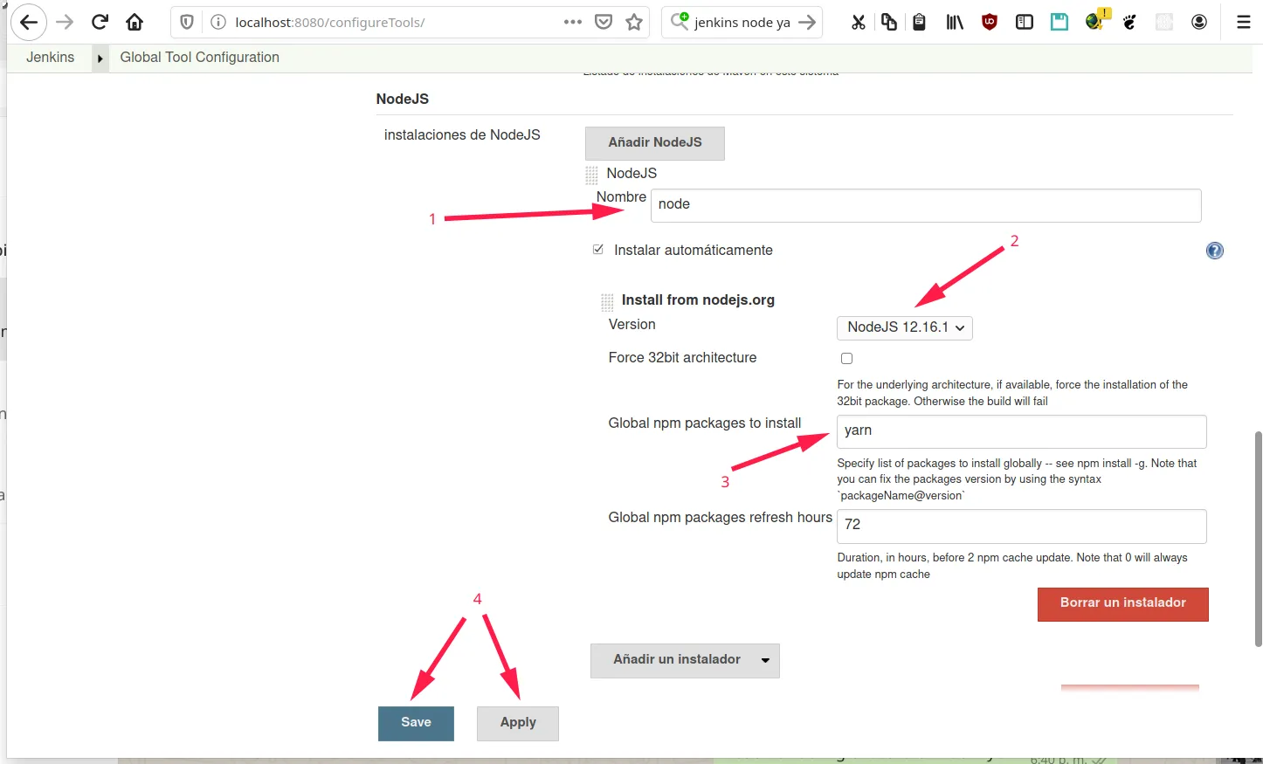
Task: Open tracking protection shield in address bar
Action: (187, 23)
